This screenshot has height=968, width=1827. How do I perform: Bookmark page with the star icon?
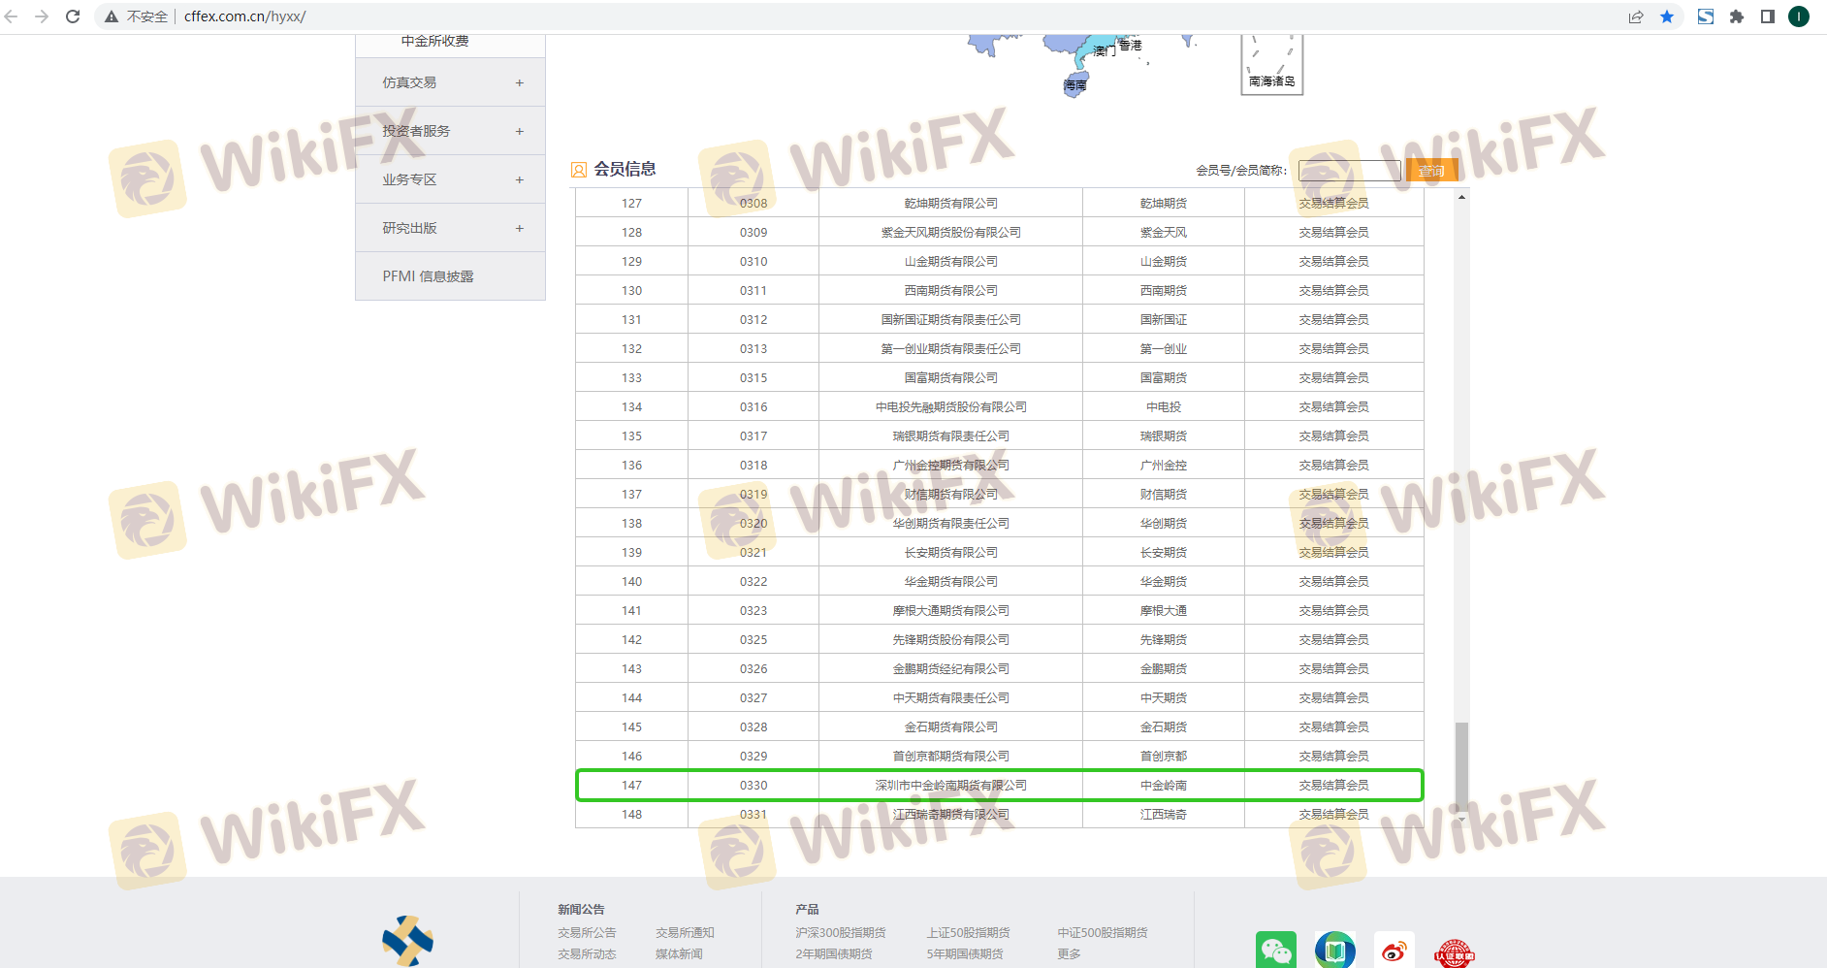pyautogui.click(x=1667, y=16)
